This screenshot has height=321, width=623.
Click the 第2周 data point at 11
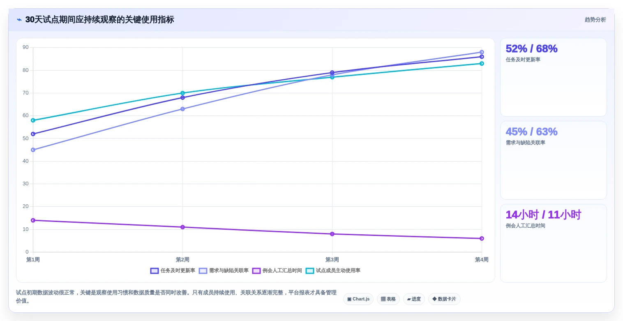click(182, 227)
